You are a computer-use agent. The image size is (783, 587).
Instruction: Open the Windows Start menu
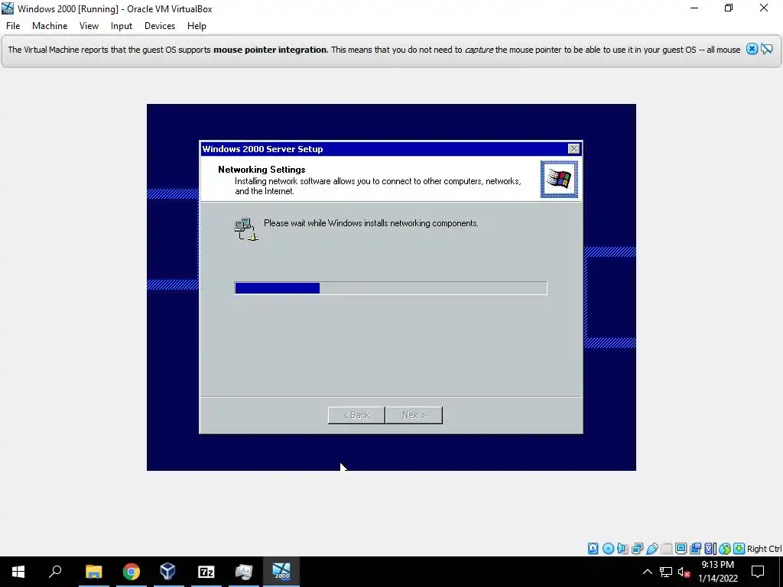tap(18, 572)
